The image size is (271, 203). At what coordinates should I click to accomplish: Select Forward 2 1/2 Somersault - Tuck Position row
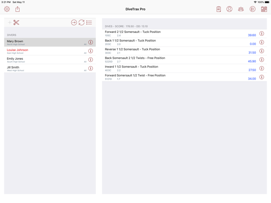coord(184,33)
